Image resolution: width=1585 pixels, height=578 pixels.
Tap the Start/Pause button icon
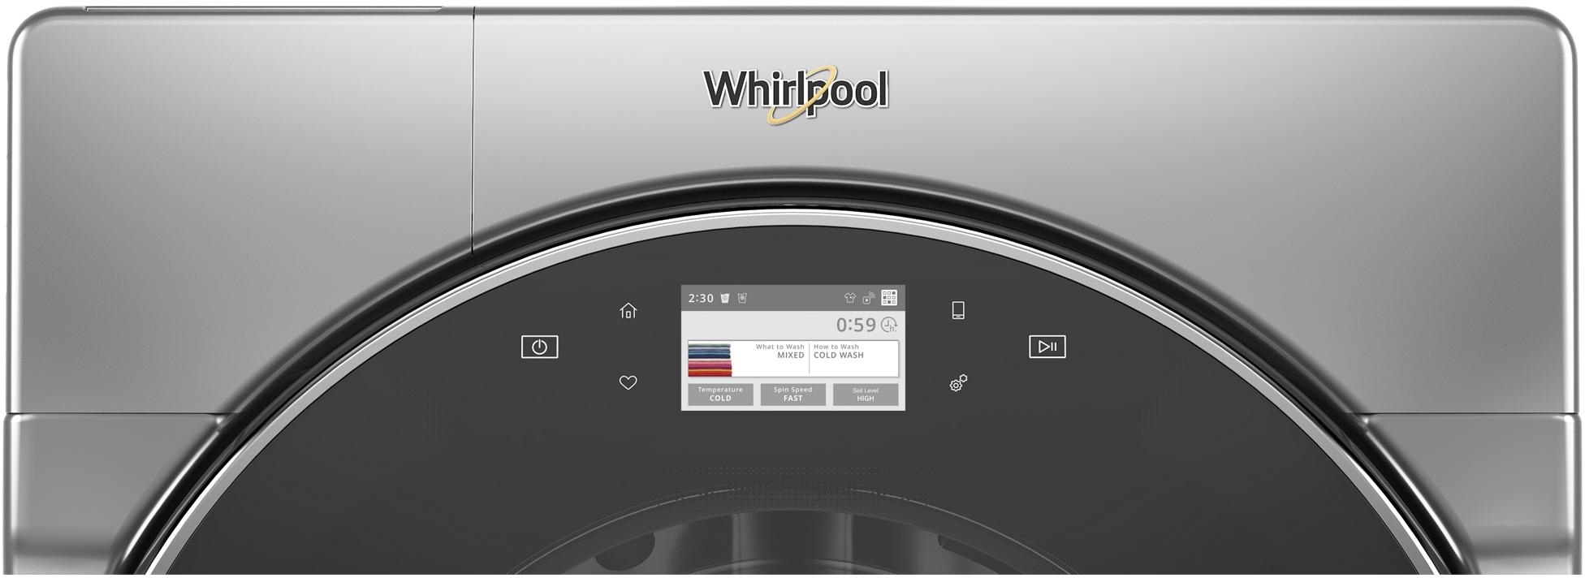(1047, 347)
